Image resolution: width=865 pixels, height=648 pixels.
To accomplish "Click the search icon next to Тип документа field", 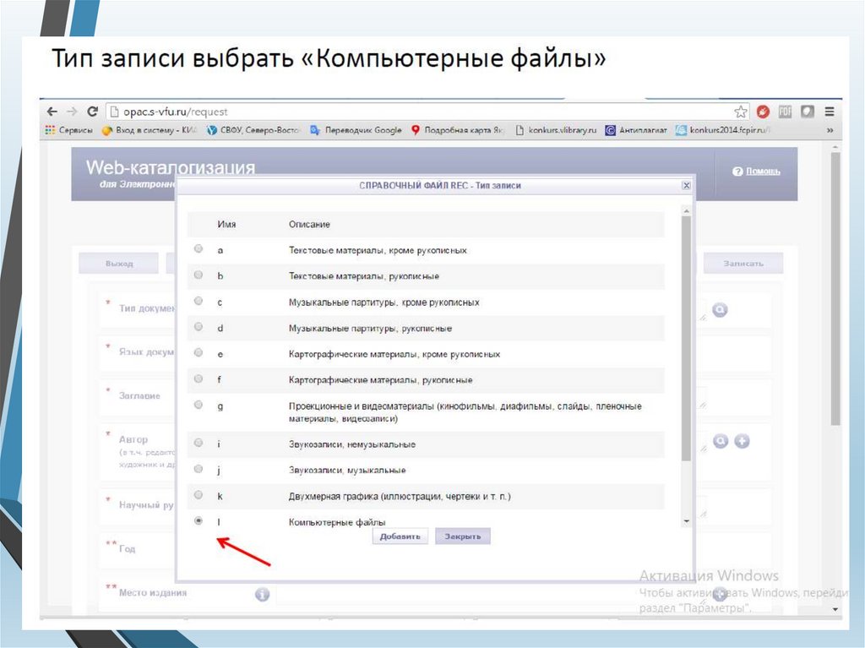I will (720, 310).
